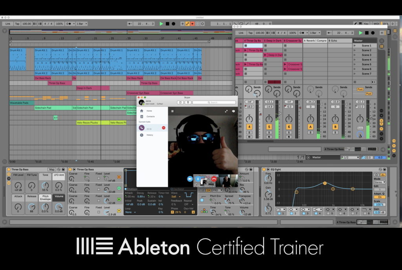This screenshot has width=402, height=270.
Task: Open the Sq6 wave dropdown in the Operator
Action: click(175, 197)
